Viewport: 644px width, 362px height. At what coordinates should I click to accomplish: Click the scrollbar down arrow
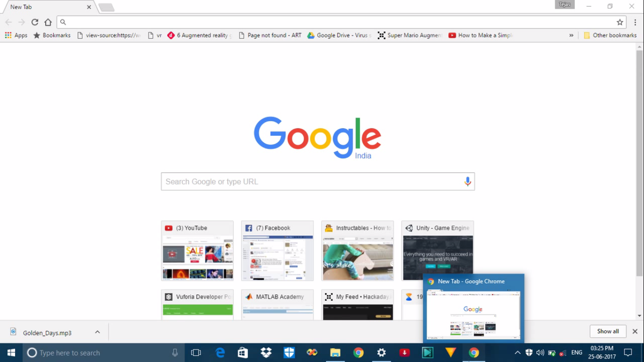[639, 316]
